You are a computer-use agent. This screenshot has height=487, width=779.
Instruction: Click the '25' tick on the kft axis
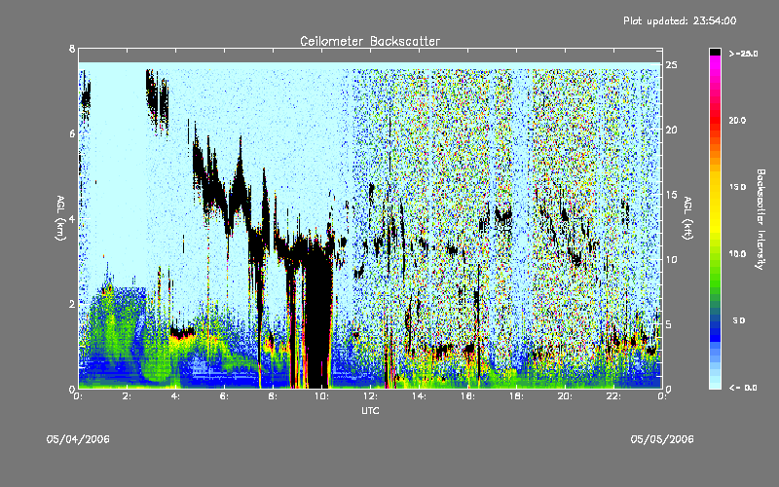coord(671,65)
